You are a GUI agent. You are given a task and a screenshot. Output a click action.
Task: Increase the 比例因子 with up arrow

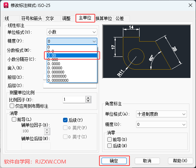[88, 98]
